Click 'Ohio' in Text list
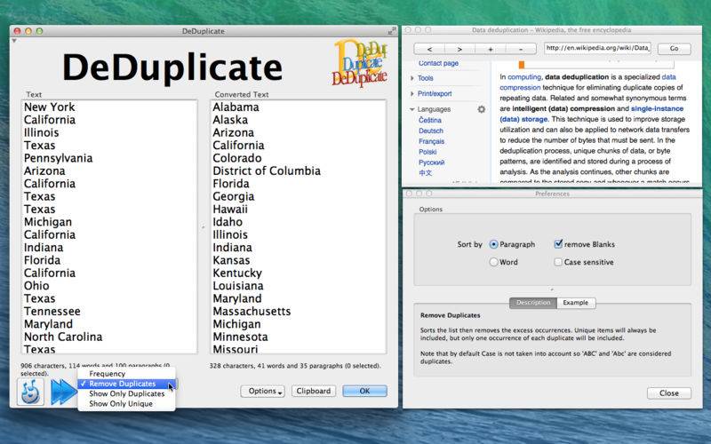The height and width of the screenshot is (444, 711). pyautogui.click(x=36, y=286)
